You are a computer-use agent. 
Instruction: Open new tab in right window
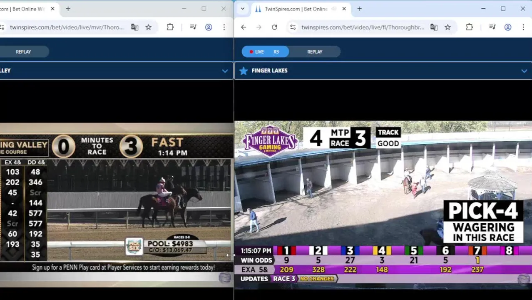point(359,9)
